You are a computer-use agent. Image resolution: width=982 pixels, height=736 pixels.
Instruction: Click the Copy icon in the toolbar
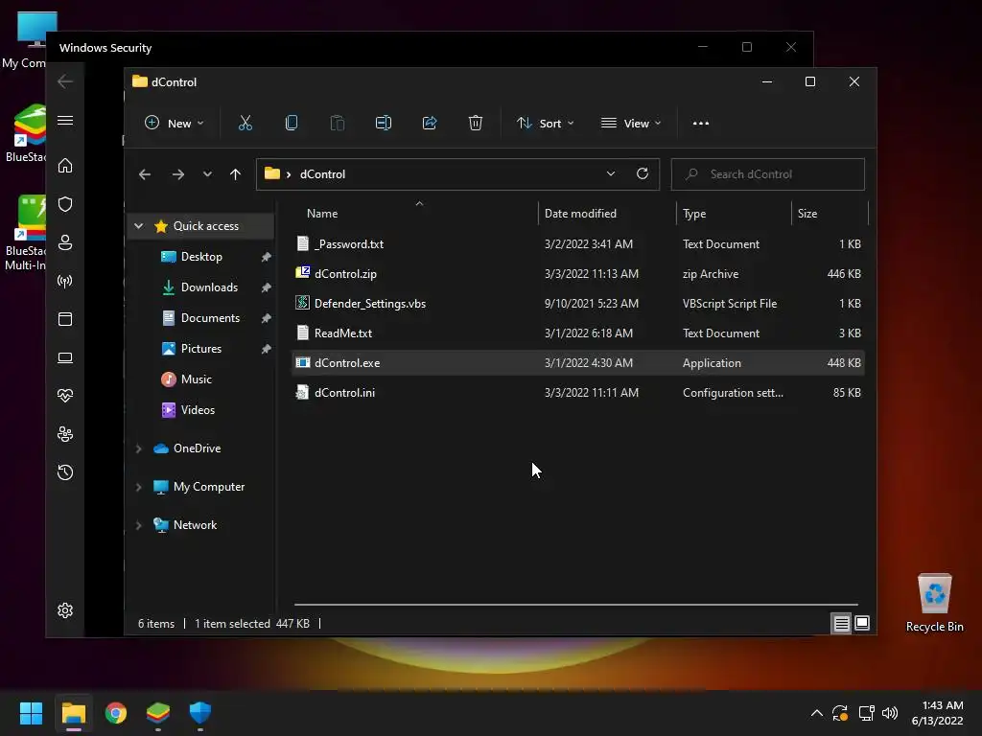(292, 124)
